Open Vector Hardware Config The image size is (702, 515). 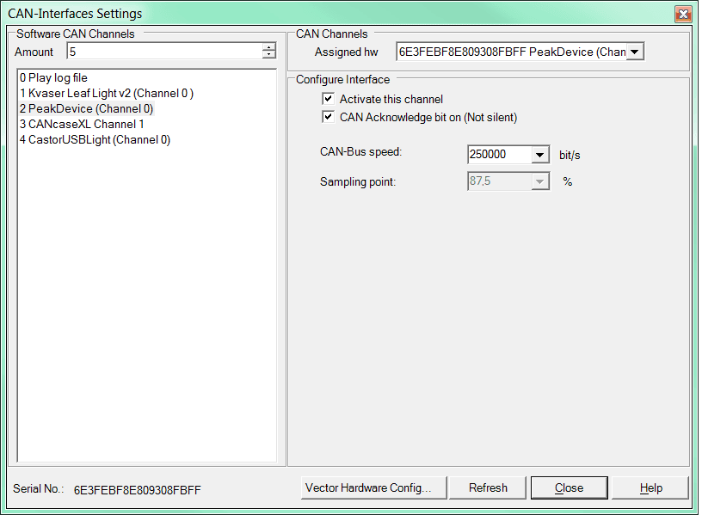[x=373, y=487]
